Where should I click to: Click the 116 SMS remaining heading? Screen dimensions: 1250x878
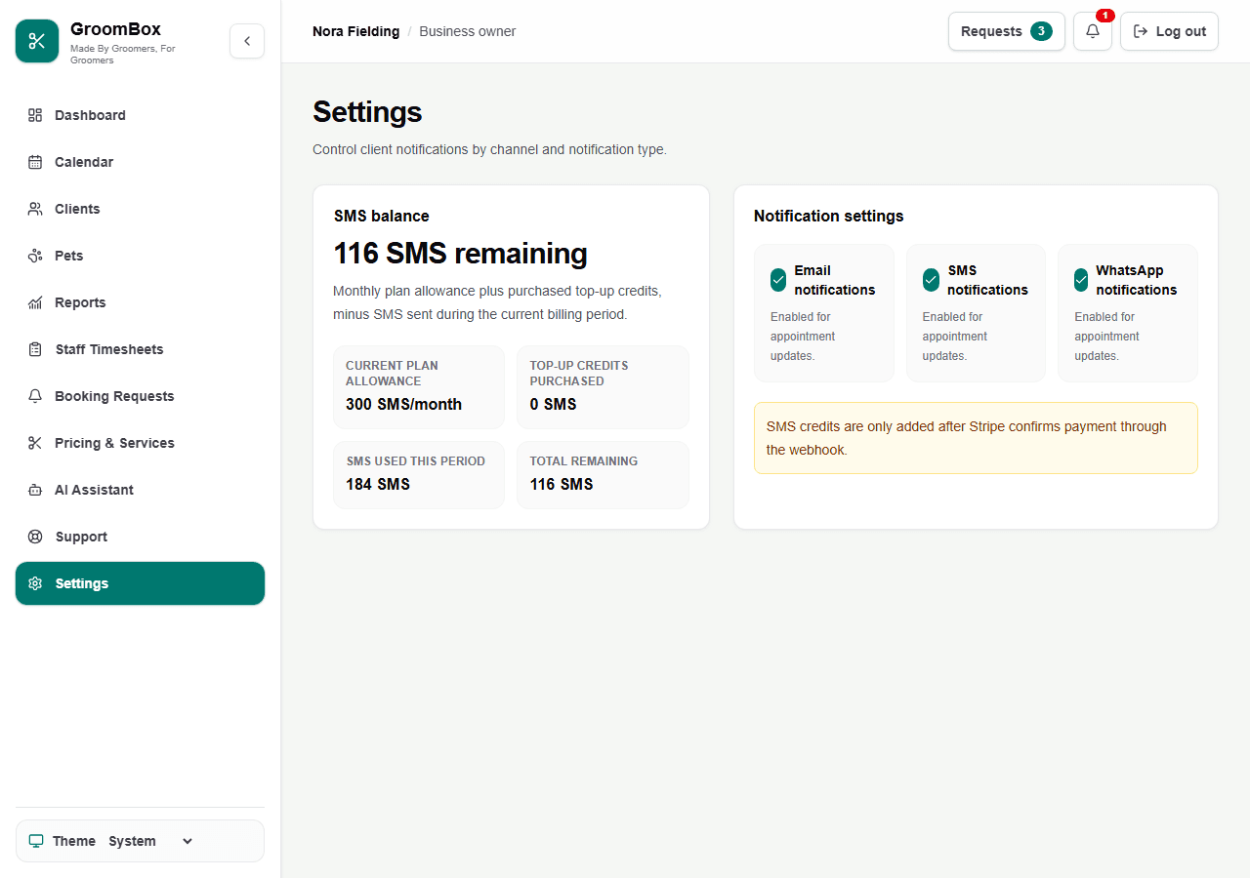click(460, 254)
